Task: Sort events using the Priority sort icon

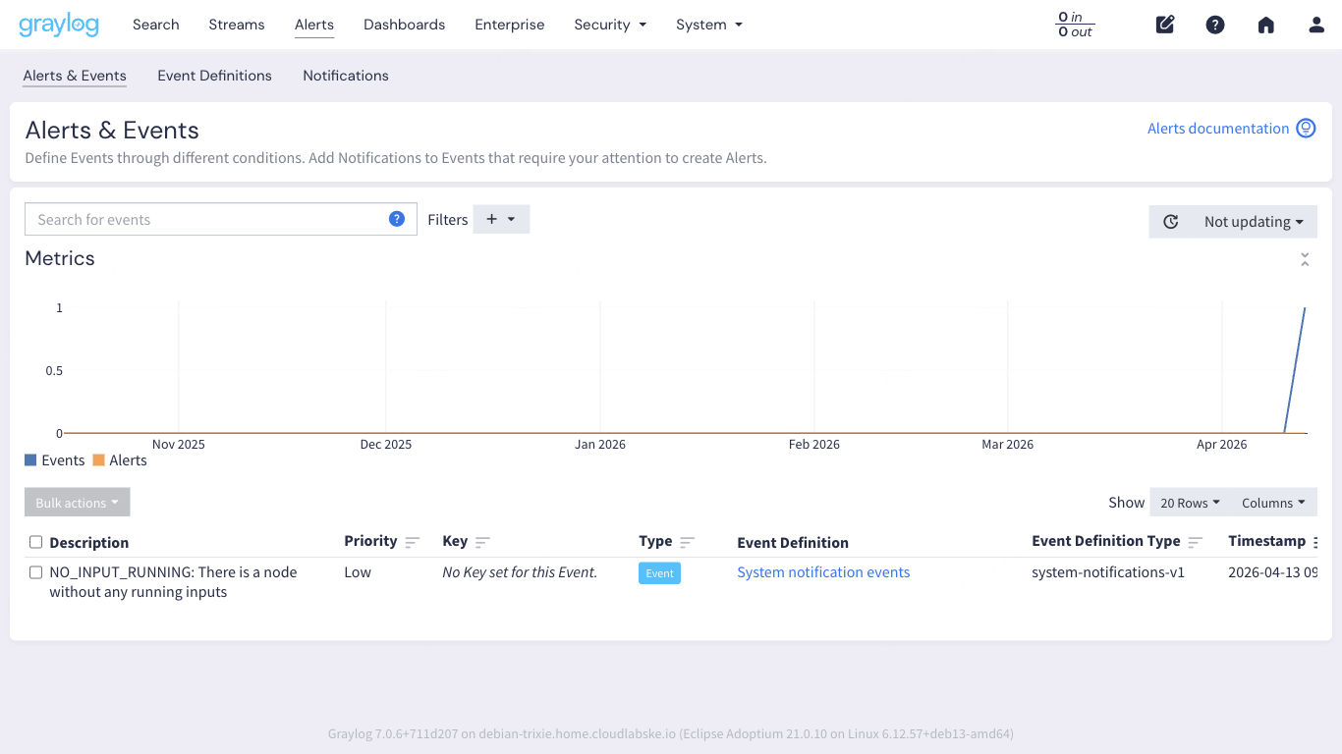Action: click(x=413, y=541)
